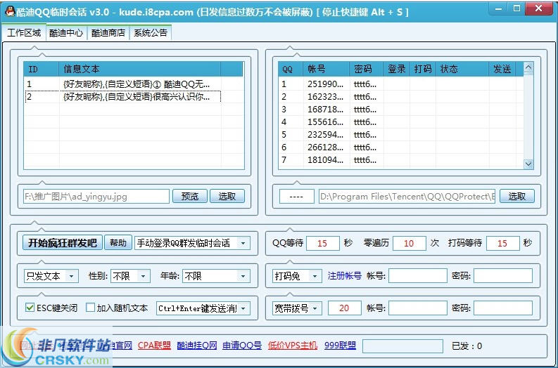
Task: Click 开始疯狂群发吧 button
Action: [63, 243]
